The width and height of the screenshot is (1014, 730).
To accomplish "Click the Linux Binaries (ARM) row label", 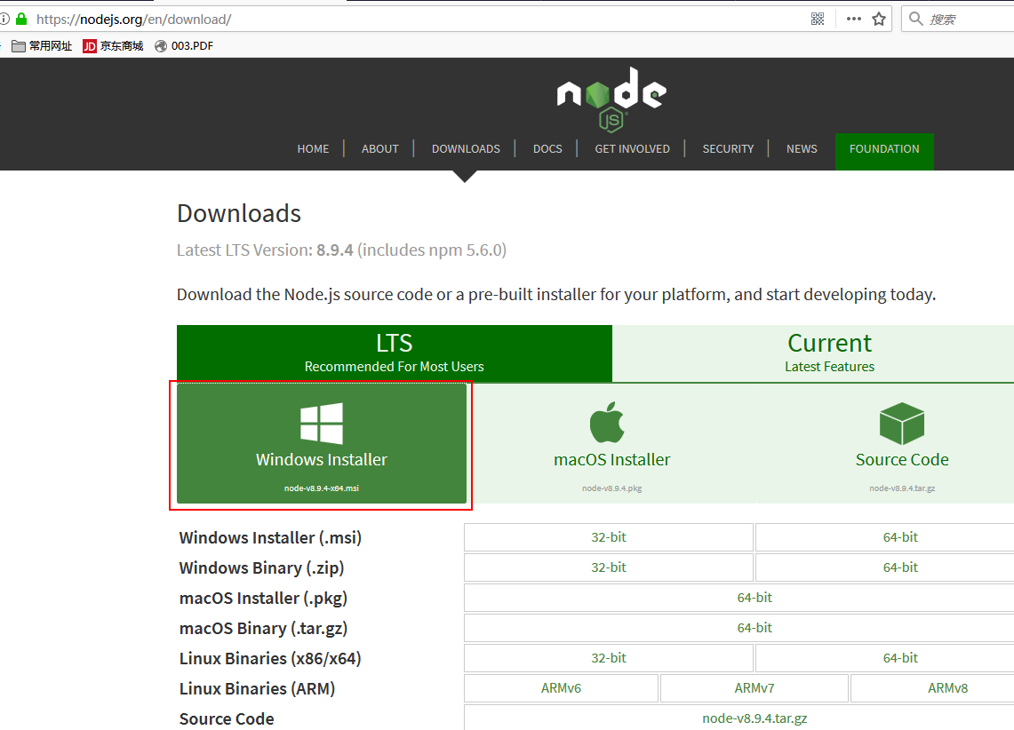I will coord(258,688).
